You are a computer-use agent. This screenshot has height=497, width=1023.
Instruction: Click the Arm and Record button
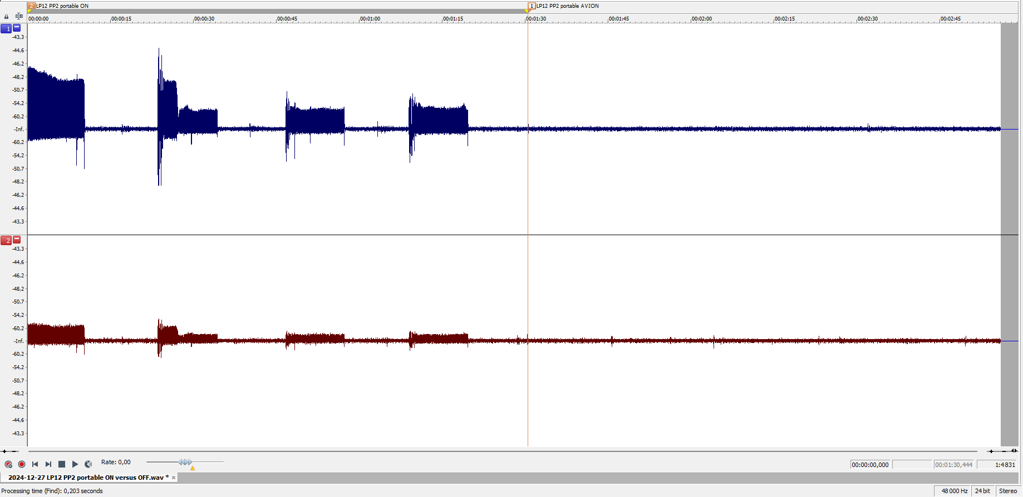8,464
